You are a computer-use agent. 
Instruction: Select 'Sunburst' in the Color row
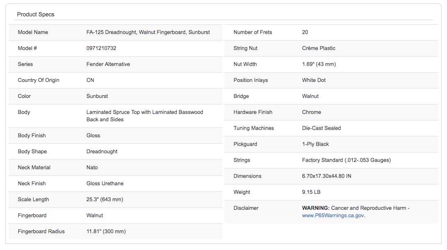(97, 96)
